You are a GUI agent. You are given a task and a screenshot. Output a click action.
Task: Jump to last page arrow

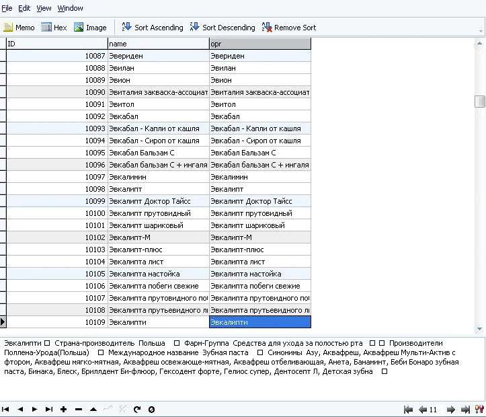465,409
